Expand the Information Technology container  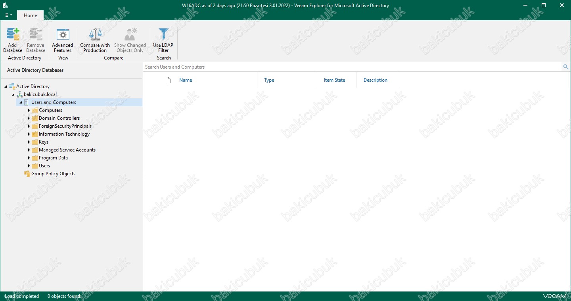coord(29,134)
